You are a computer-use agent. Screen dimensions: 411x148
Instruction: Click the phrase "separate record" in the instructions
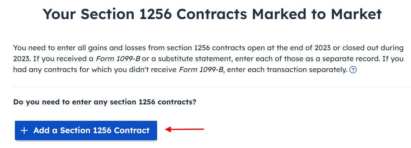(x=349, y=59)
